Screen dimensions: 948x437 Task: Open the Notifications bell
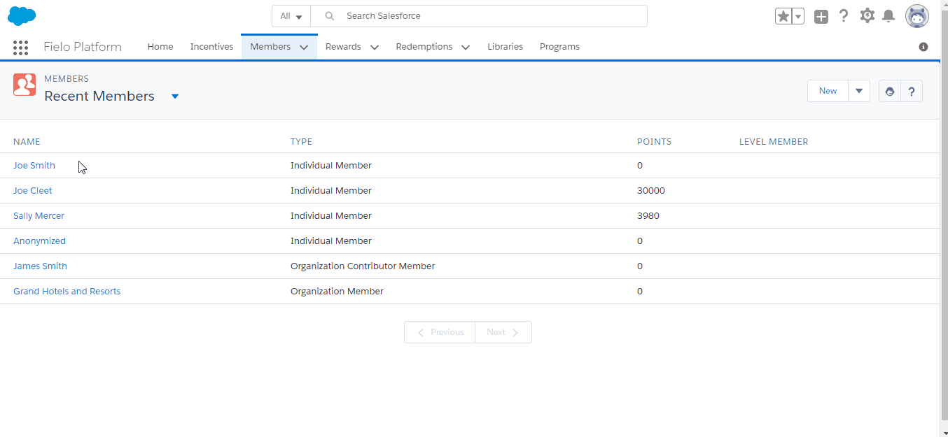click(x=888, y=16)
